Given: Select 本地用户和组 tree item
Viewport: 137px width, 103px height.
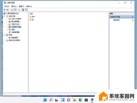Looking at the screenshot, I should [16, 27].
